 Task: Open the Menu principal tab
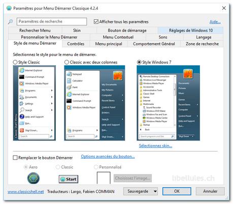click(109, 44)
